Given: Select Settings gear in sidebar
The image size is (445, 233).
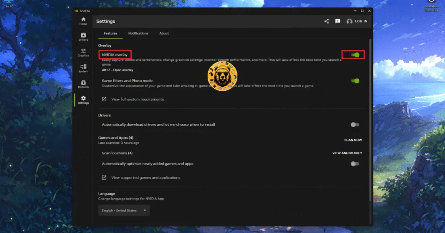Looking at the screenshot, I should coord(83,100).
